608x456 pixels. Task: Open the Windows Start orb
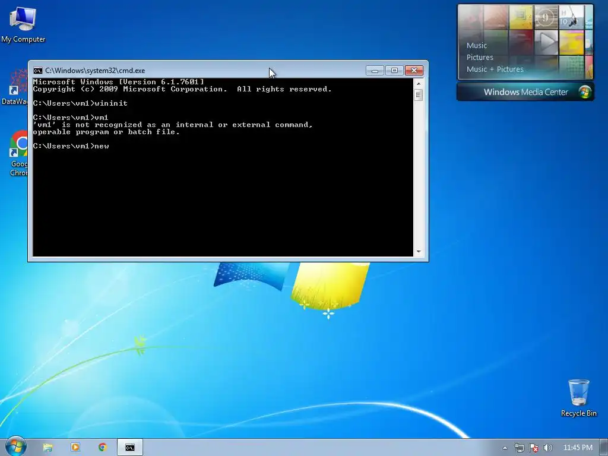(x=15, y=446)
